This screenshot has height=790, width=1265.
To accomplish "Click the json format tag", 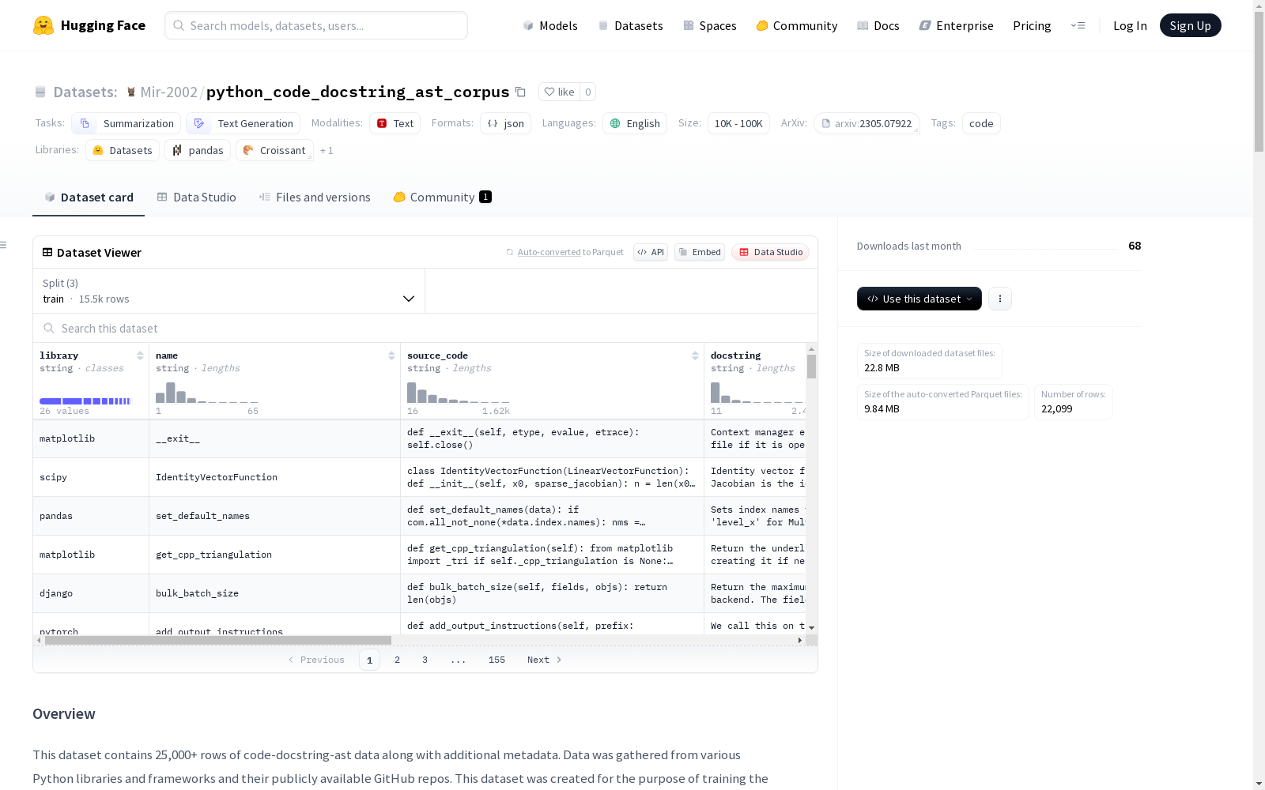I will tap(505, 123).
